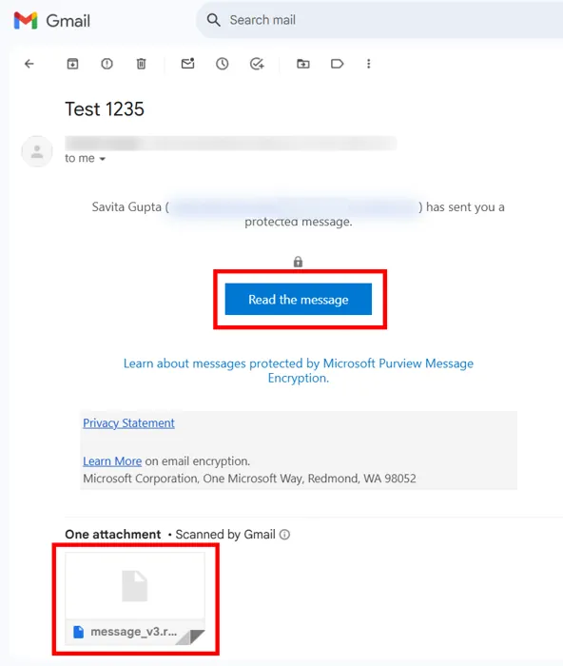Image resolution: width=563 pixels, height=666 pixels.
Task: Click the Gmail wordmark text
Action: pos(68,21)
